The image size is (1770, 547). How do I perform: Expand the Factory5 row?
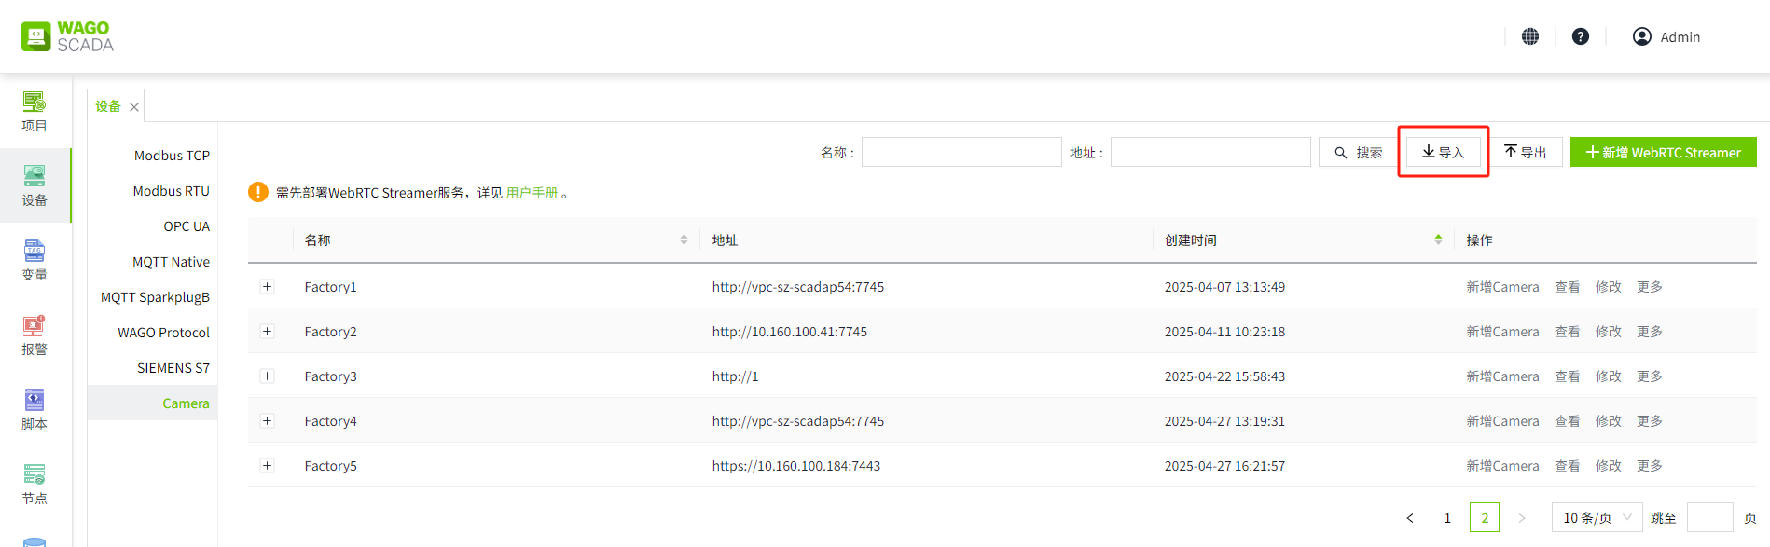click(x=268, y=466)
